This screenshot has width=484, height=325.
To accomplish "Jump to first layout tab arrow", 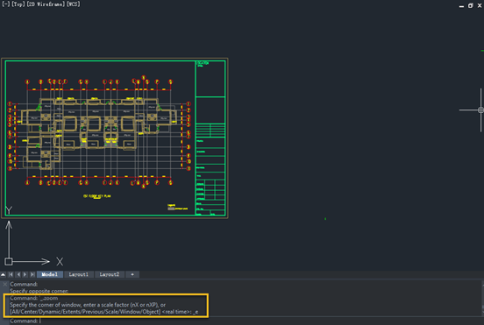I will click(11, 274).
